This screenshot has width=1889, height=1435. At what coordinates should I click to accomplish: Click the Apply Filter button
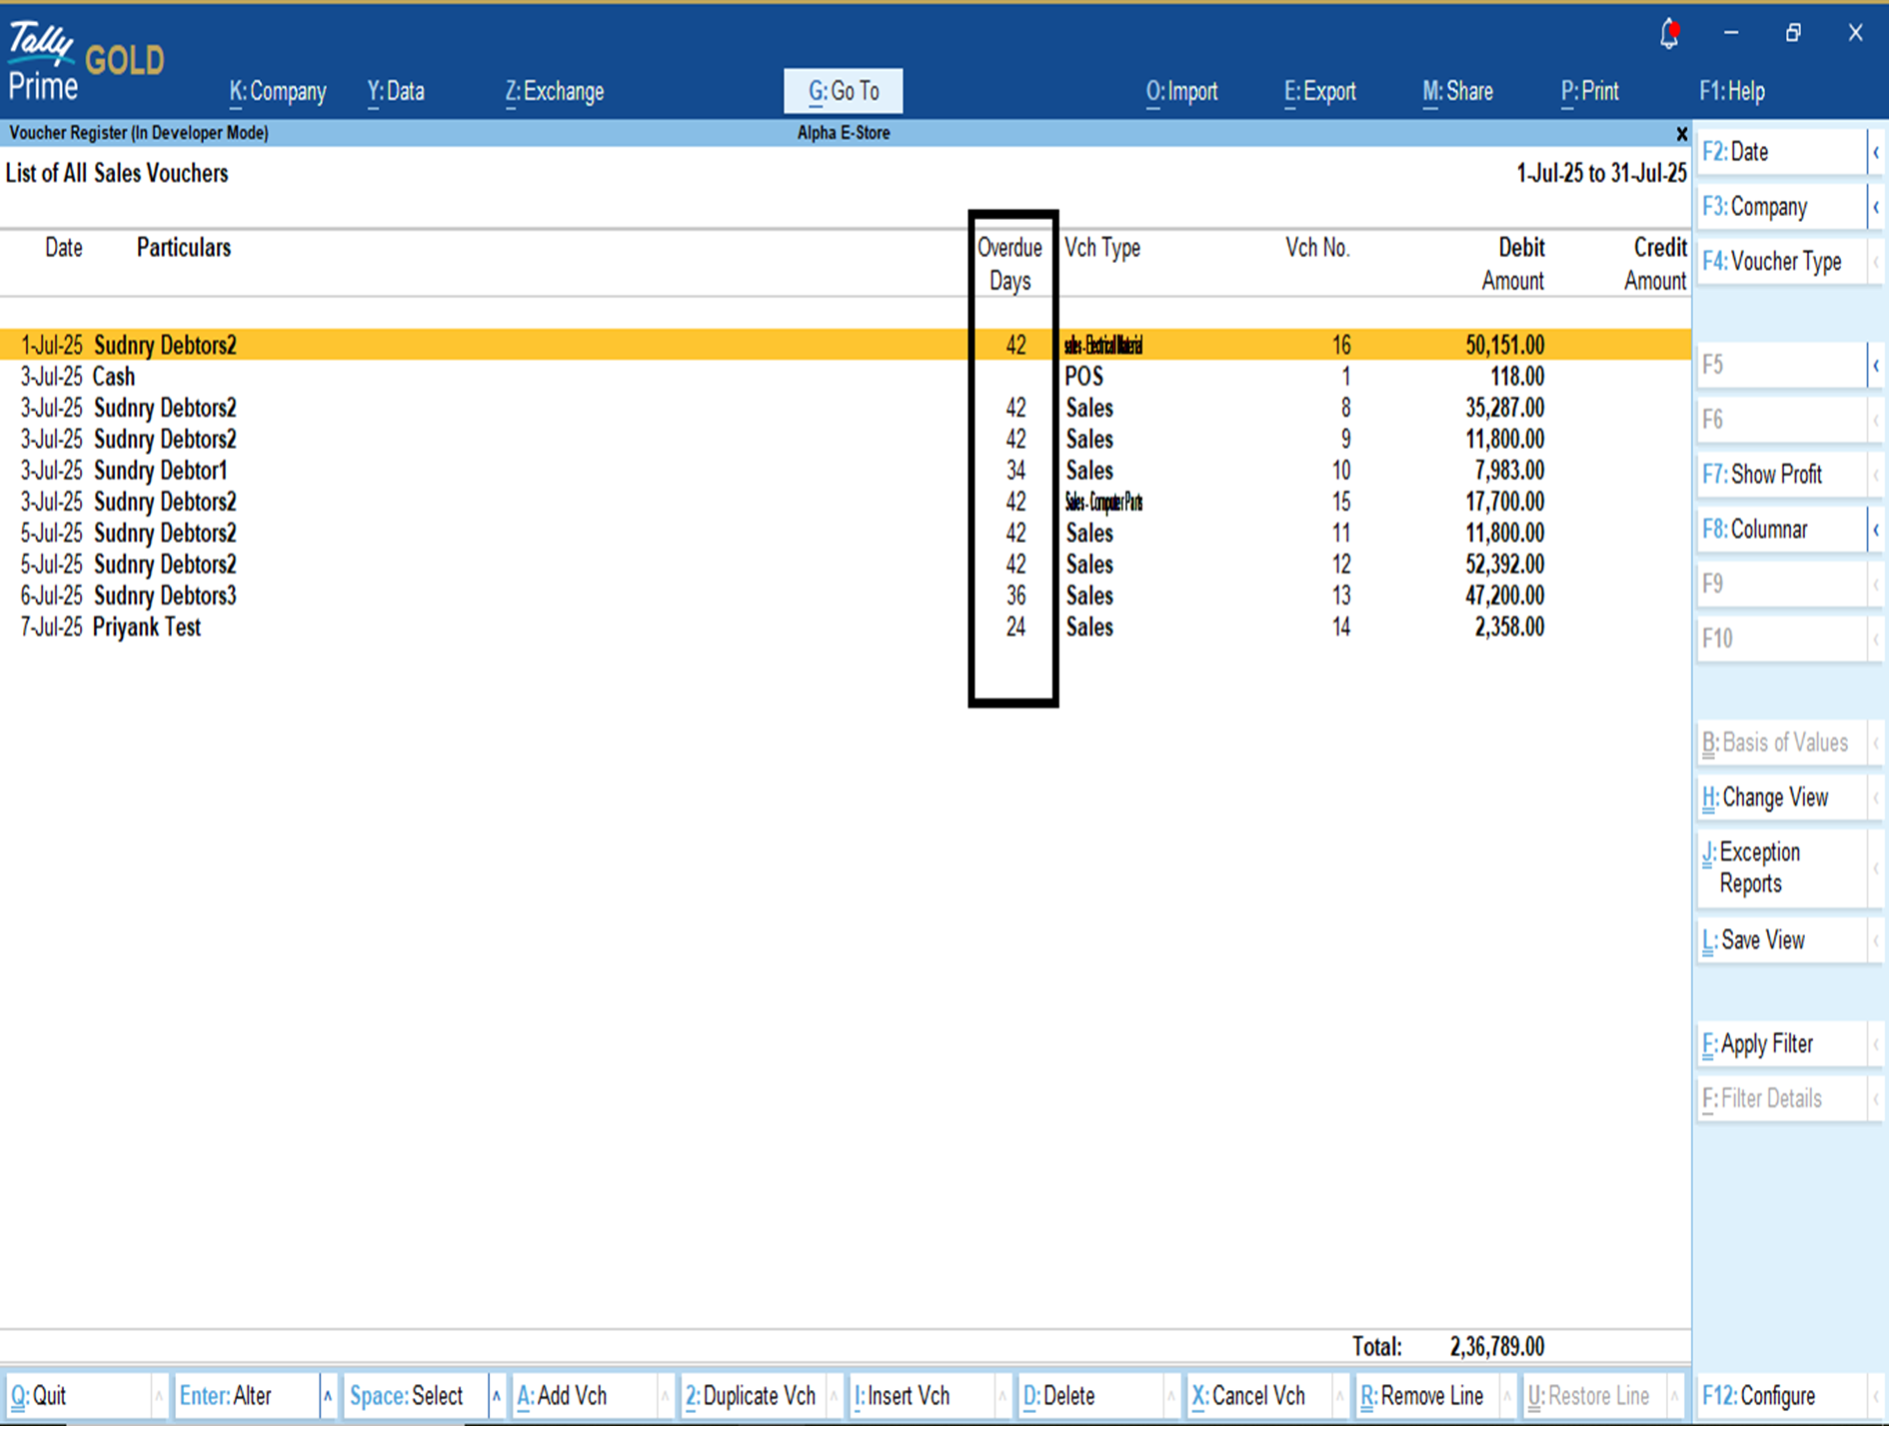[x=1782, y=1044]
